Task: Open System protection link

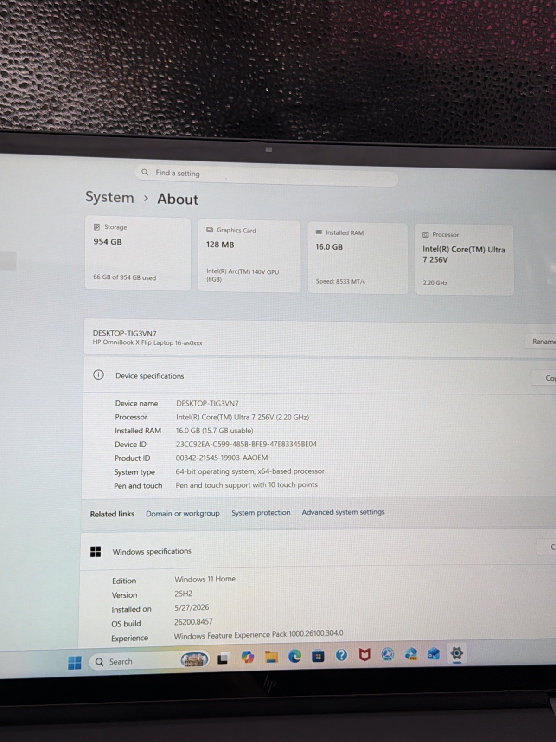Action: [x=261, y=513]
